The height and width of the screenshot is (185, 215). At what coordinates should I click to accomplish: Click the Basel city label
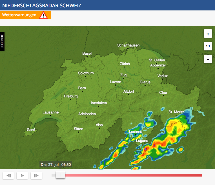pyautogui.click(x=87, y=53)
